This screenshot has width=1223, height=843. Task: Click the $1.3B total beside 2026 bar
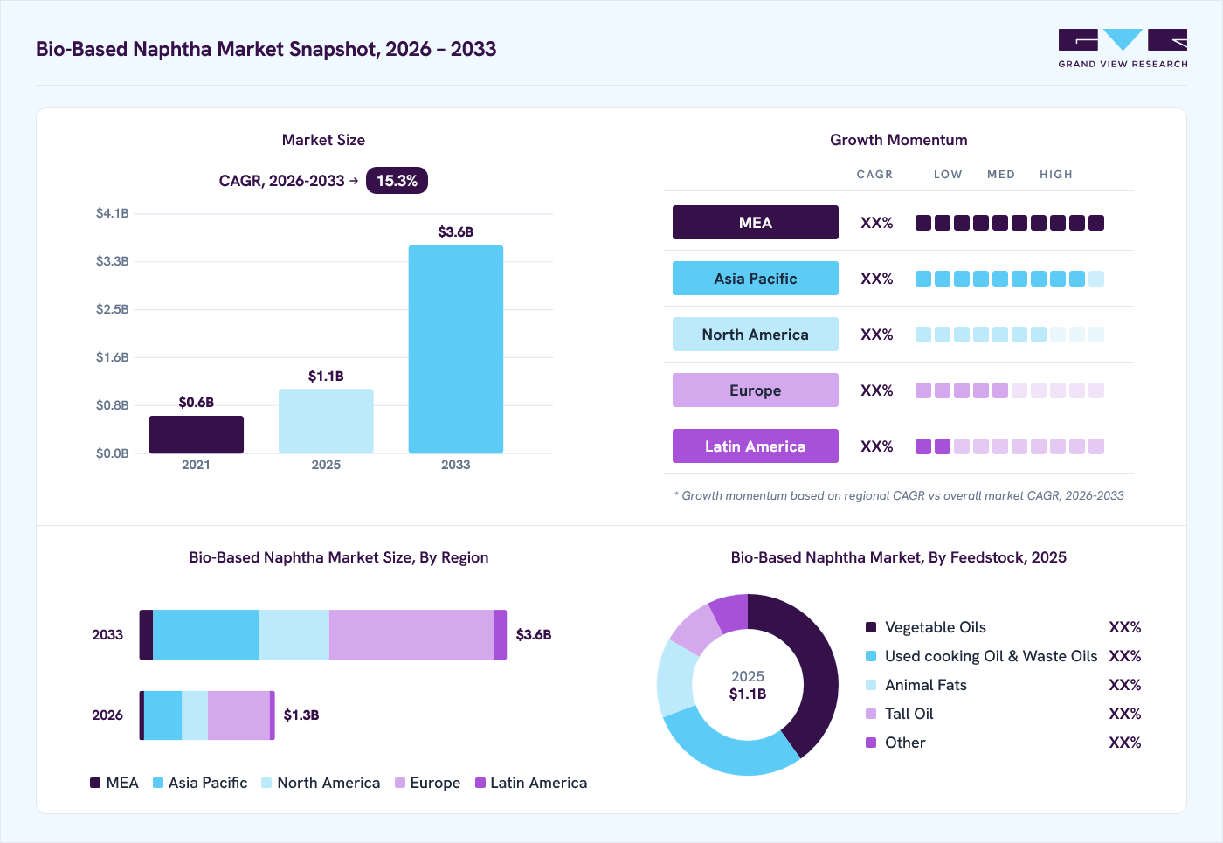[x=301, y=715]
